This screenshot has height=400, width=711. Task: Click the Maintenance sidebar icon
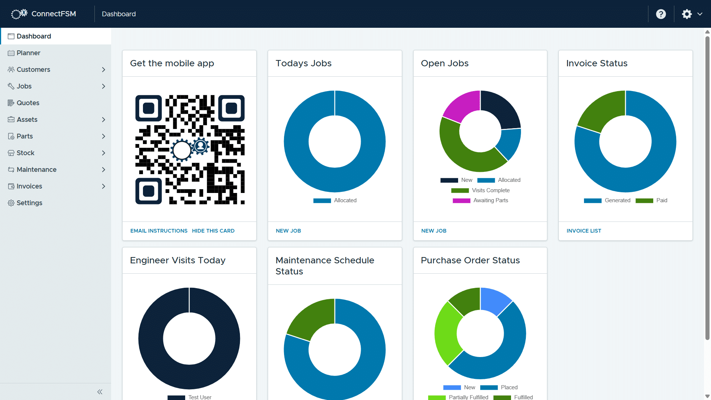[11, 170]
